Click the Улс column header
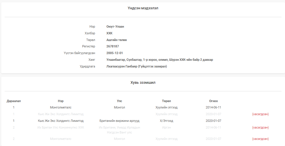The width and height of the screenshot is (285, 146). 119,101
